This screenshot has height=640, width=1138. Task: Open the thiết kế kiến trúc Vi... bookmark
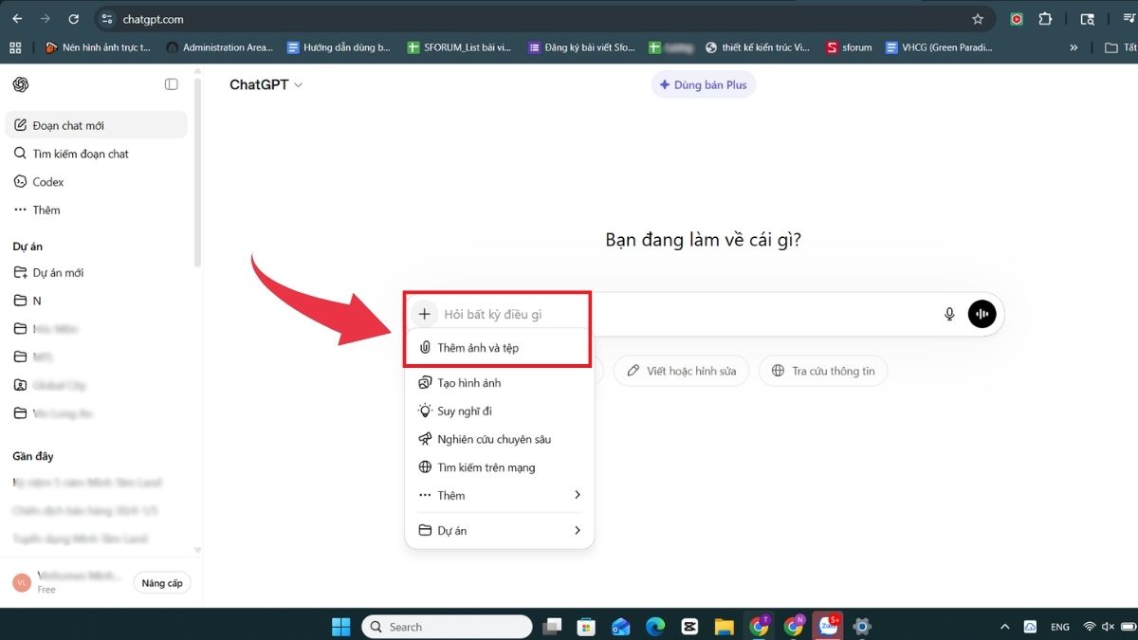point(759,47)
